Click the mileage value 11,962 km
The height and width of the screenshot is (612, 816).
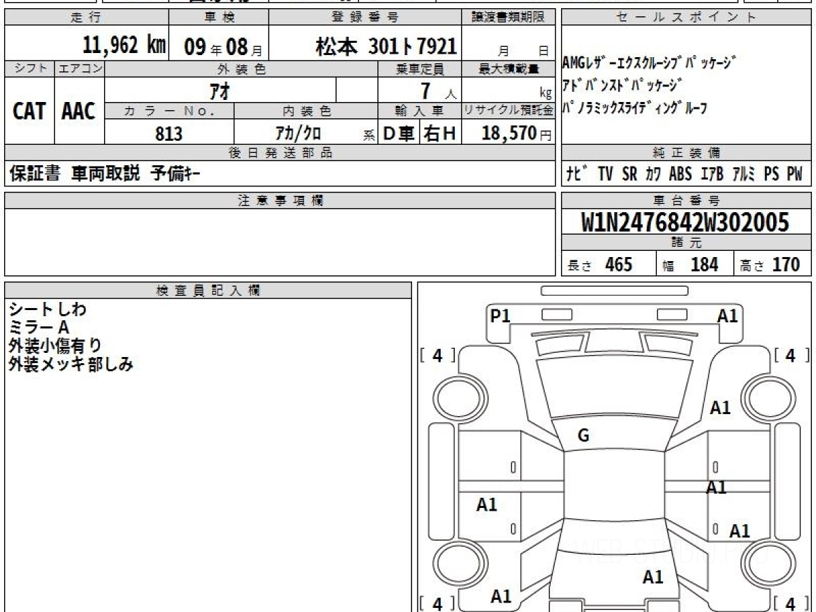[124, 46]
